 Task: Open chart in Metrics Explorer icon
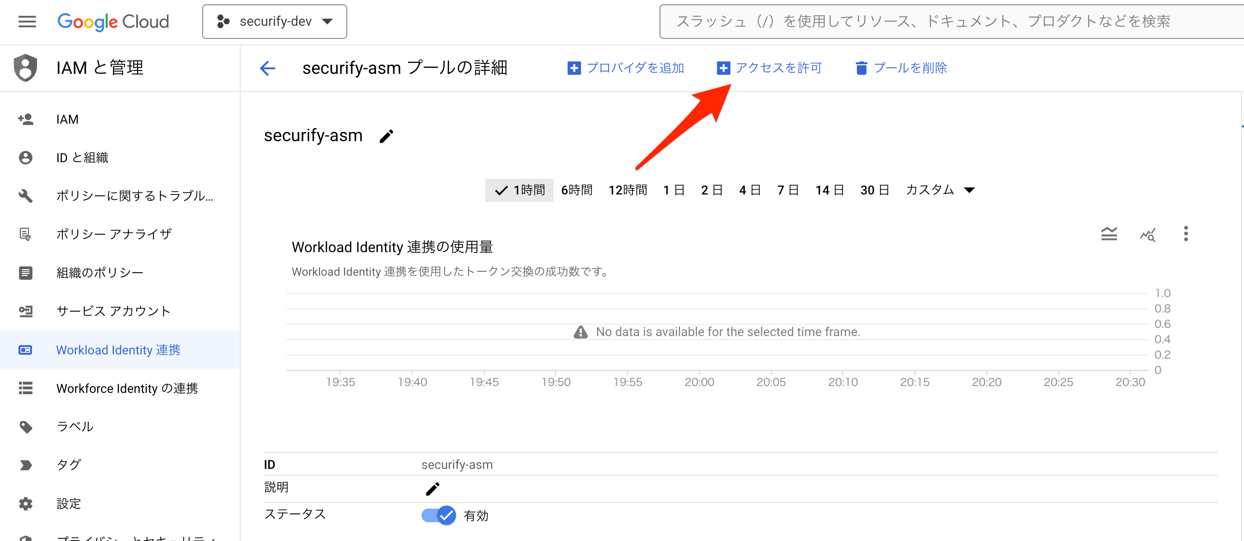coord(1147,234)
